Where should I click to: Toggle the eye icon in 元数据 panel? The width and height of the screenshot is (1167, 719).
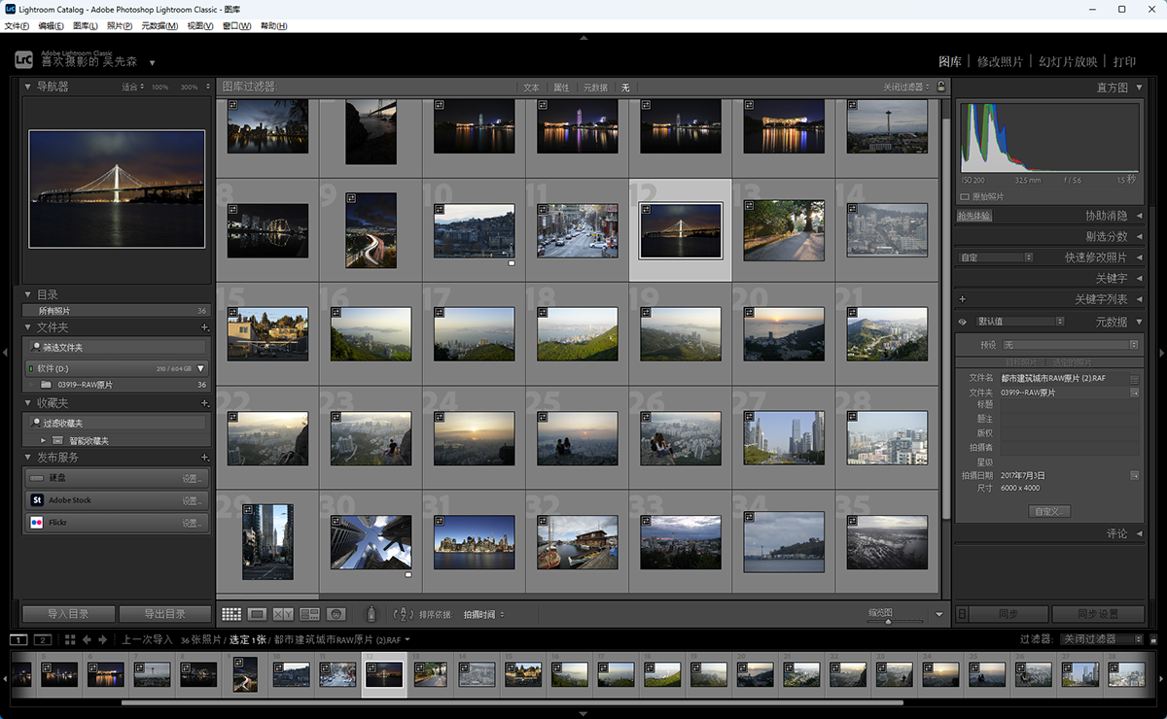point(962,322)
